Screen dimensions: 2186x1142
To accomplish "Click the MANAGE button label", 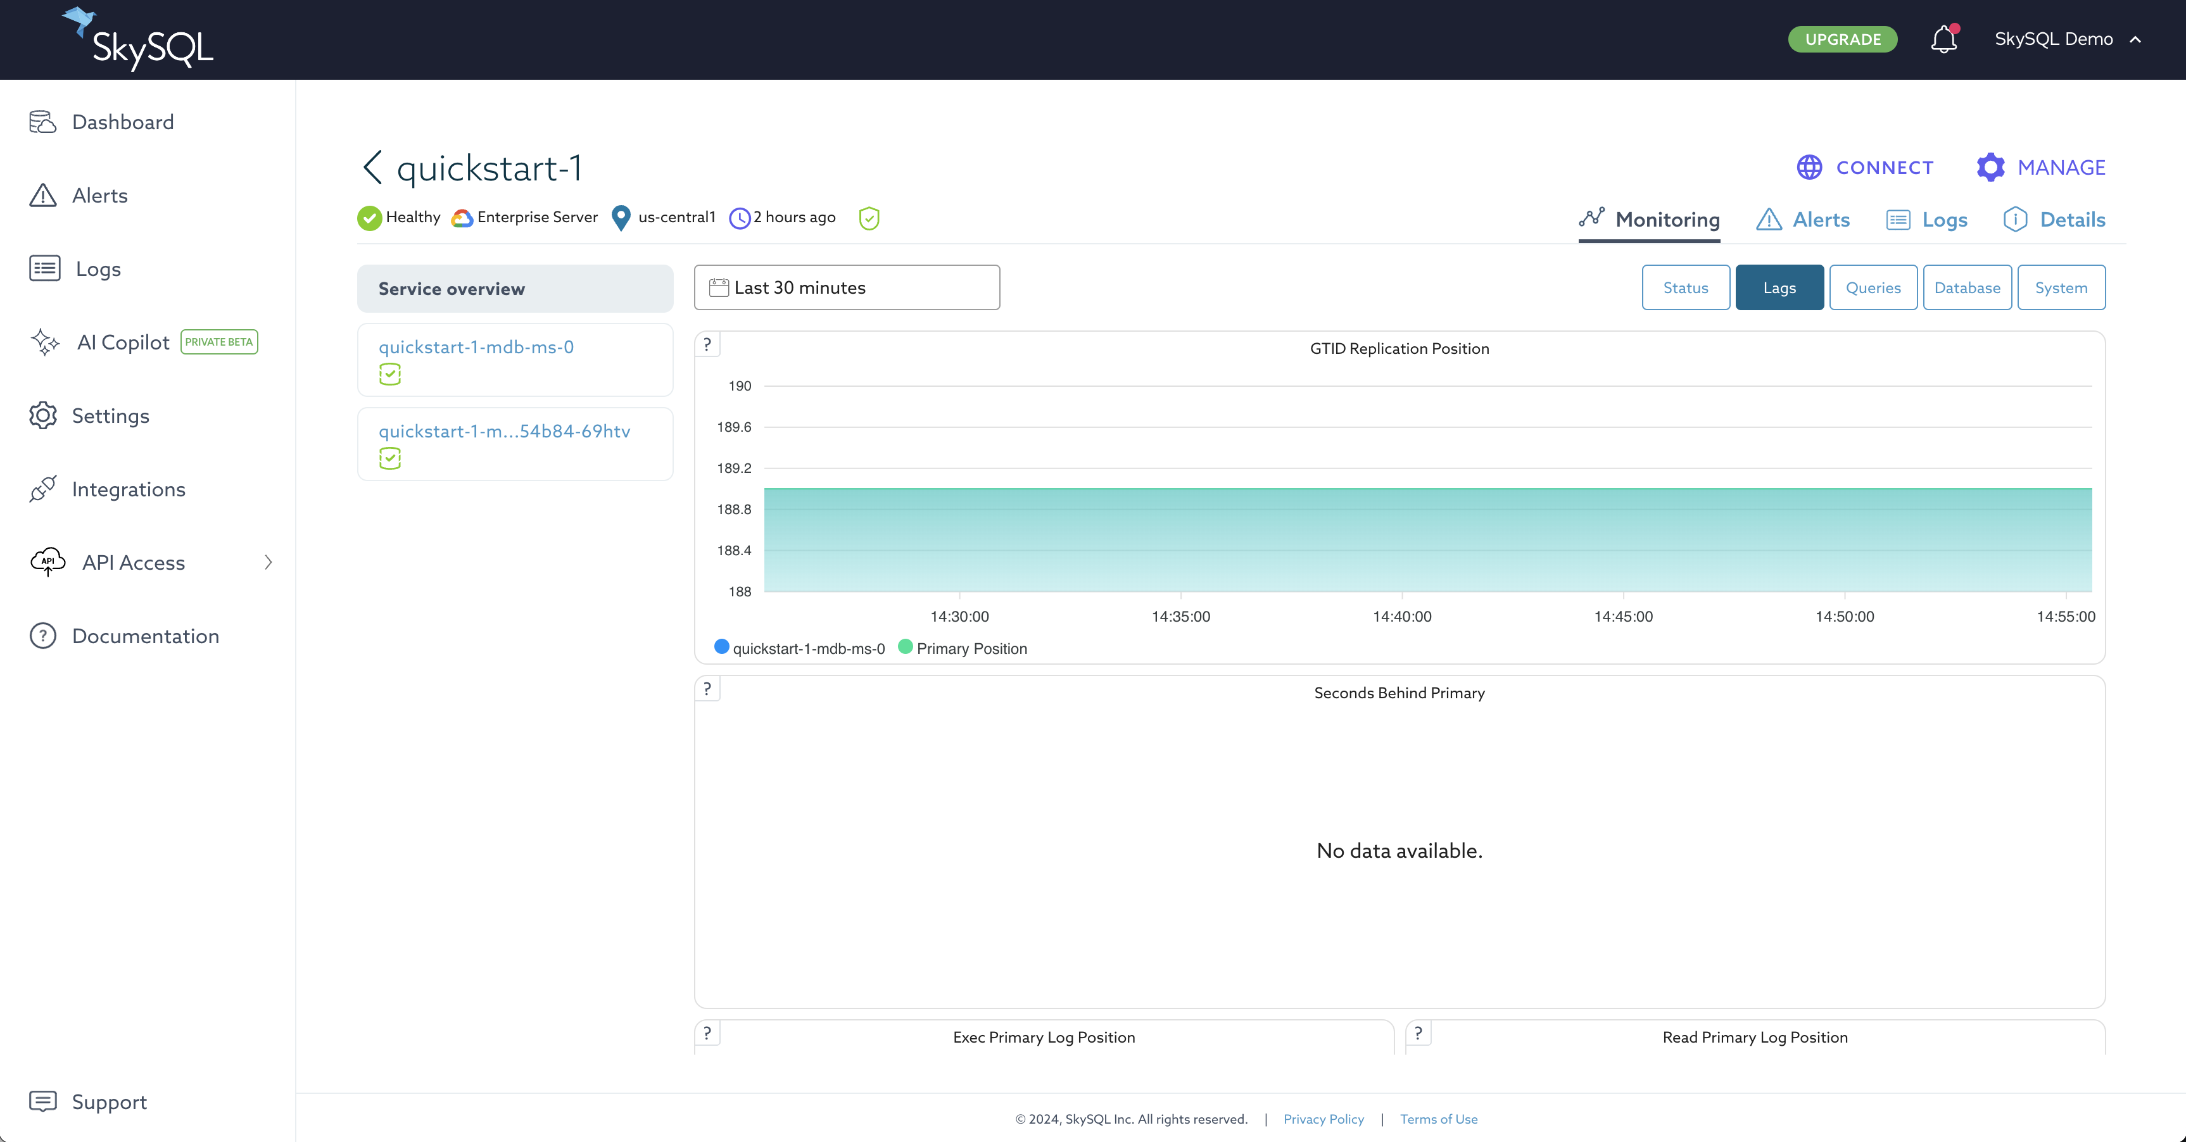I will pyautogui.click(x=2061, y=167).
